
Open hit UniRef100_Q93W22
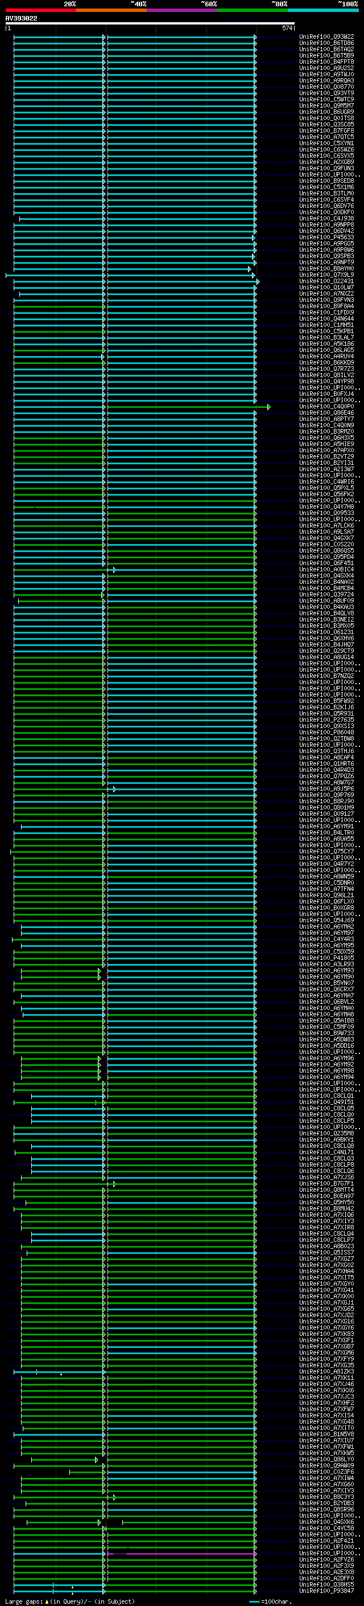click(326, 37)
